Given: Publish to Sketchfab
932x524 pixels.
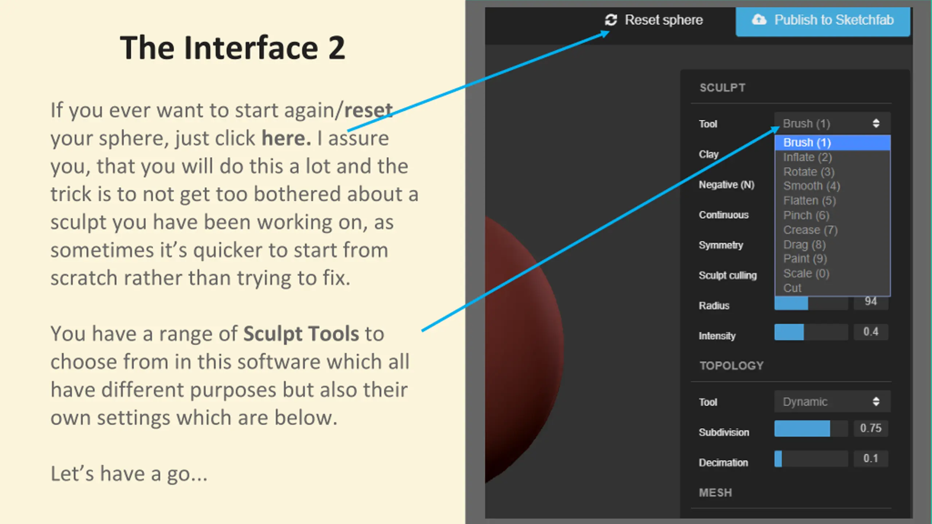Looking at the screenshot, I should [823, 21].
